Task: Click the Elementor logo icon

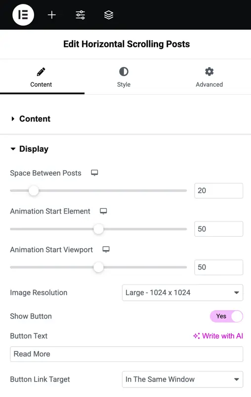Action: tap(23, 15)
